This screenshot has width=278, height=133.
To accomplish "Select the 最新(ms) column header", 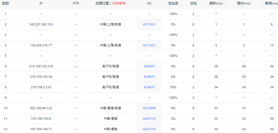I will click(216, 3).
